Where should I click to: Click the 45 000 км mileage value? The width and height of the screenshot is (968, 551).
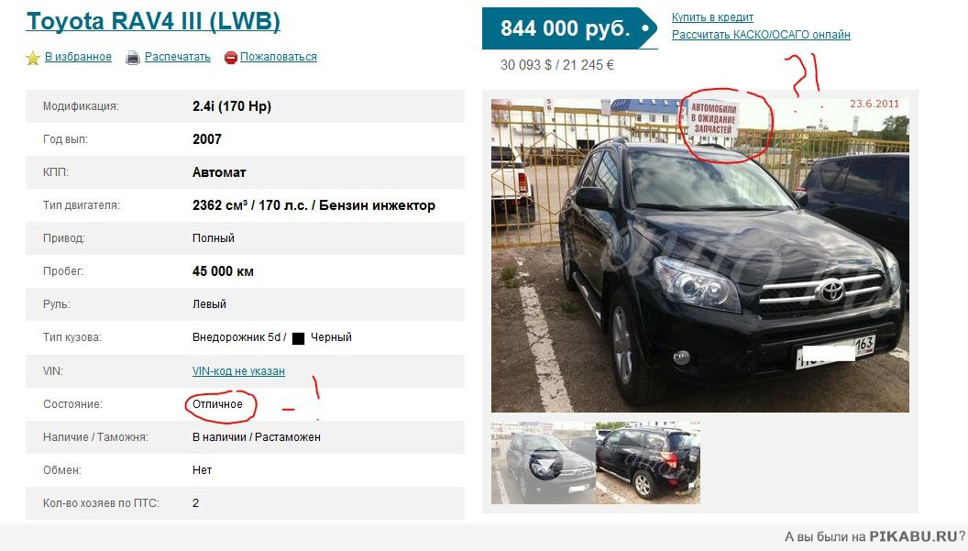223,271
